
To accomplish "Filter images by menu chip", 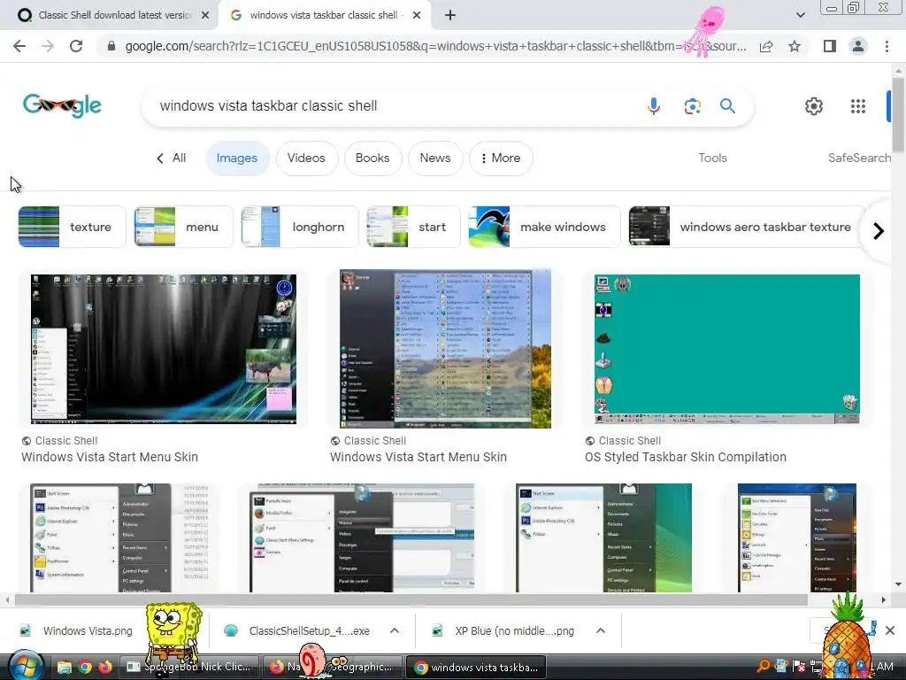I will (183, 227).
